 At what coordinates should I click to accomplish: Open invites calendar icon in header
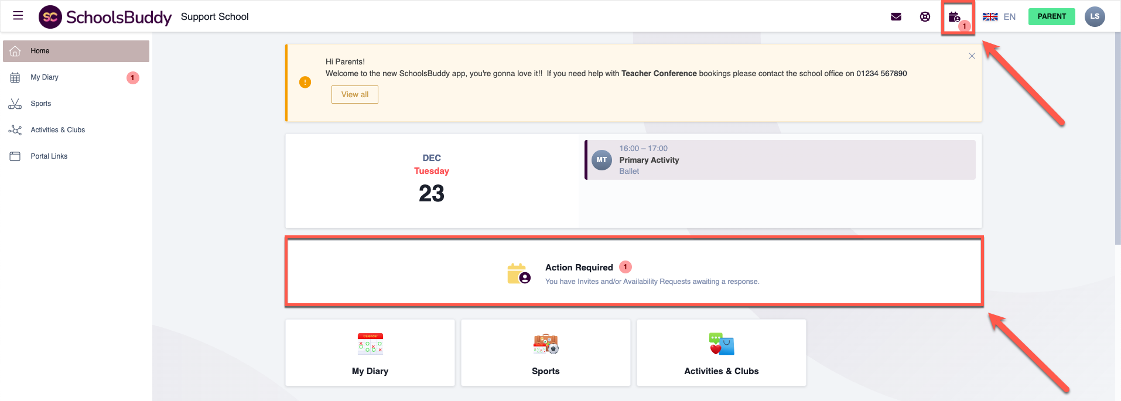pyautogui.click(x=955, y=17)
